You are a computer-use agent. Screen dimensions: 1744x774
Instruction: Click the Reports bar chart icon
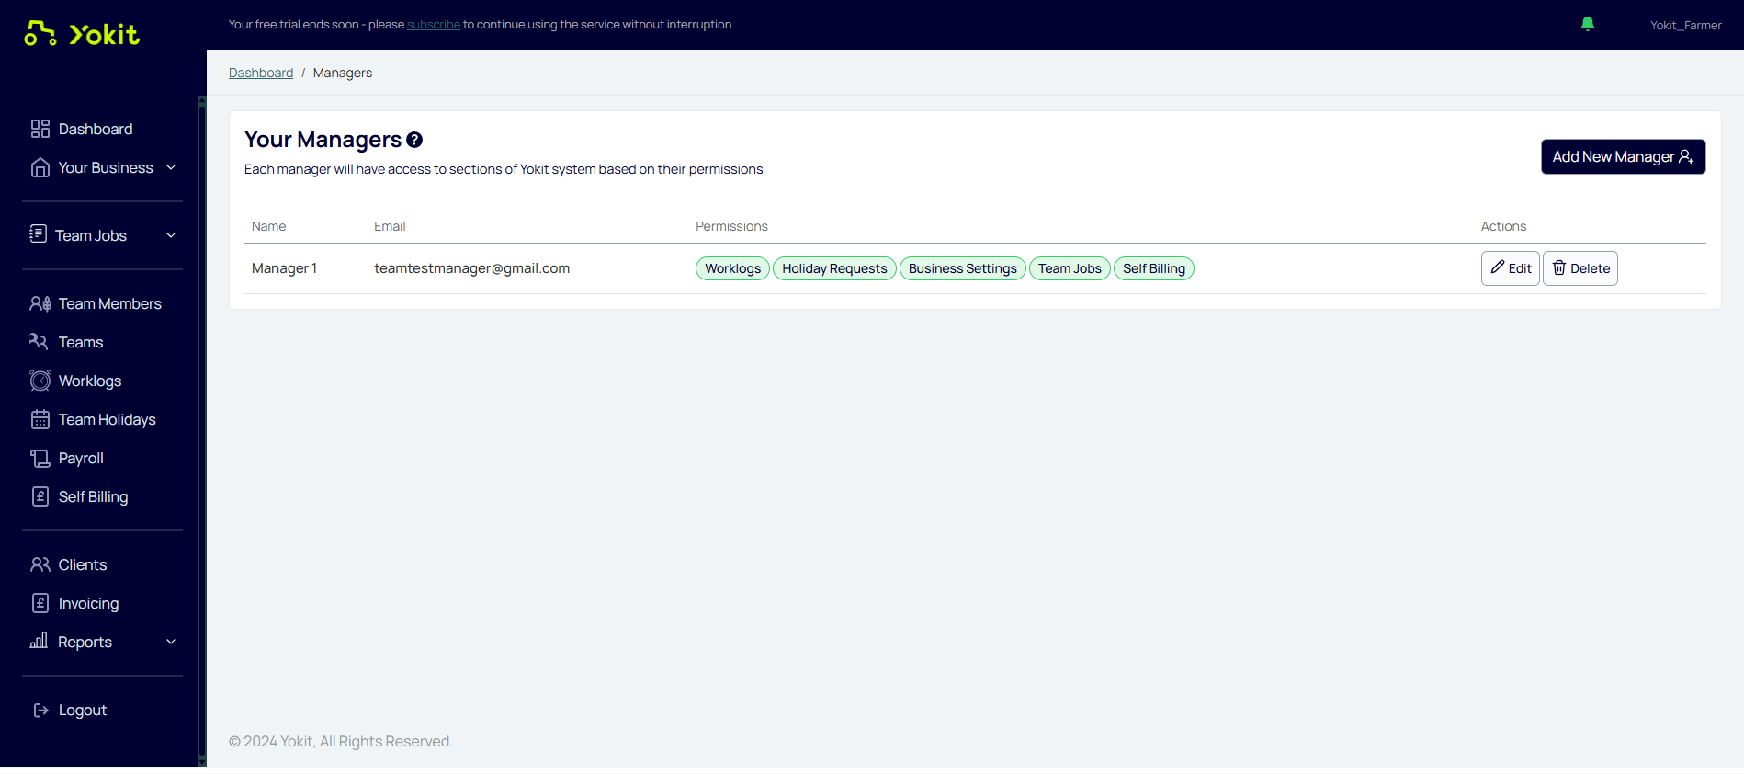tap(39, 641)
